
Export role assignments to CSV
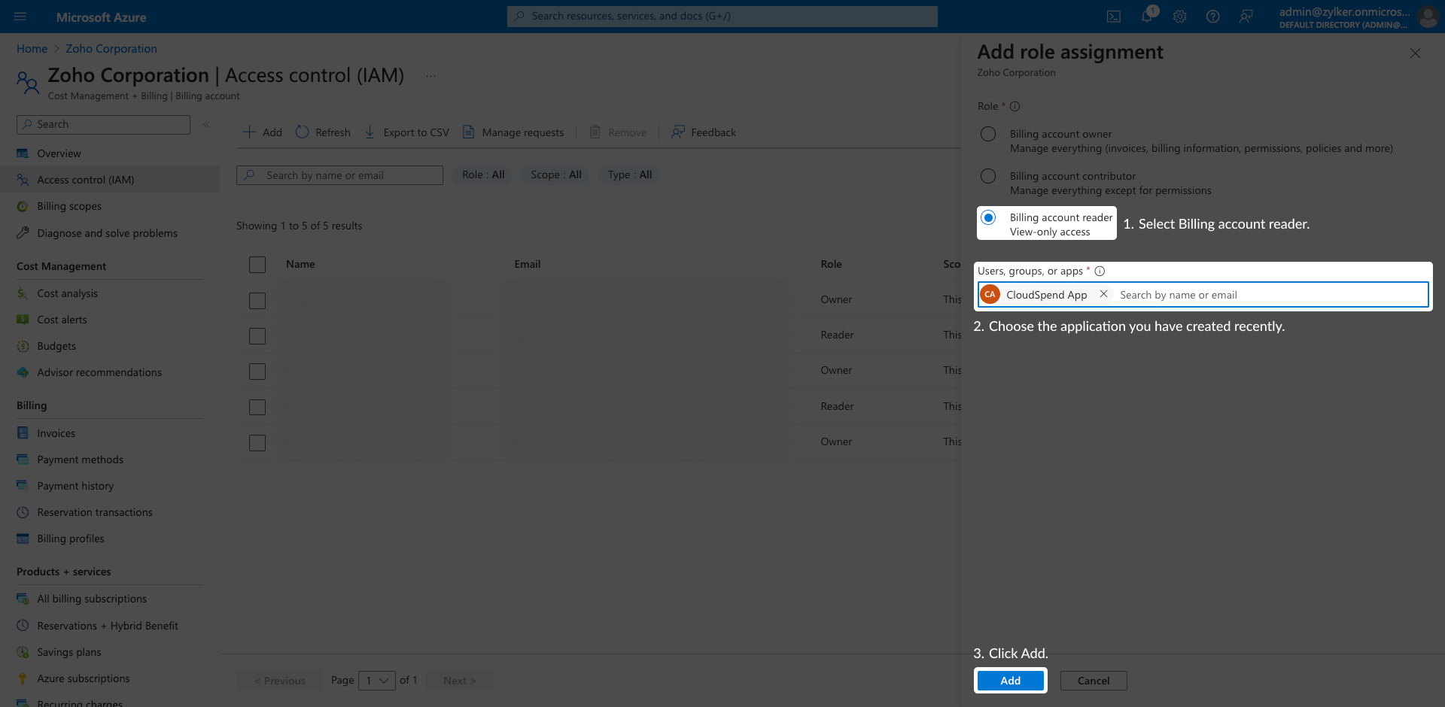[x=406, y=132]
